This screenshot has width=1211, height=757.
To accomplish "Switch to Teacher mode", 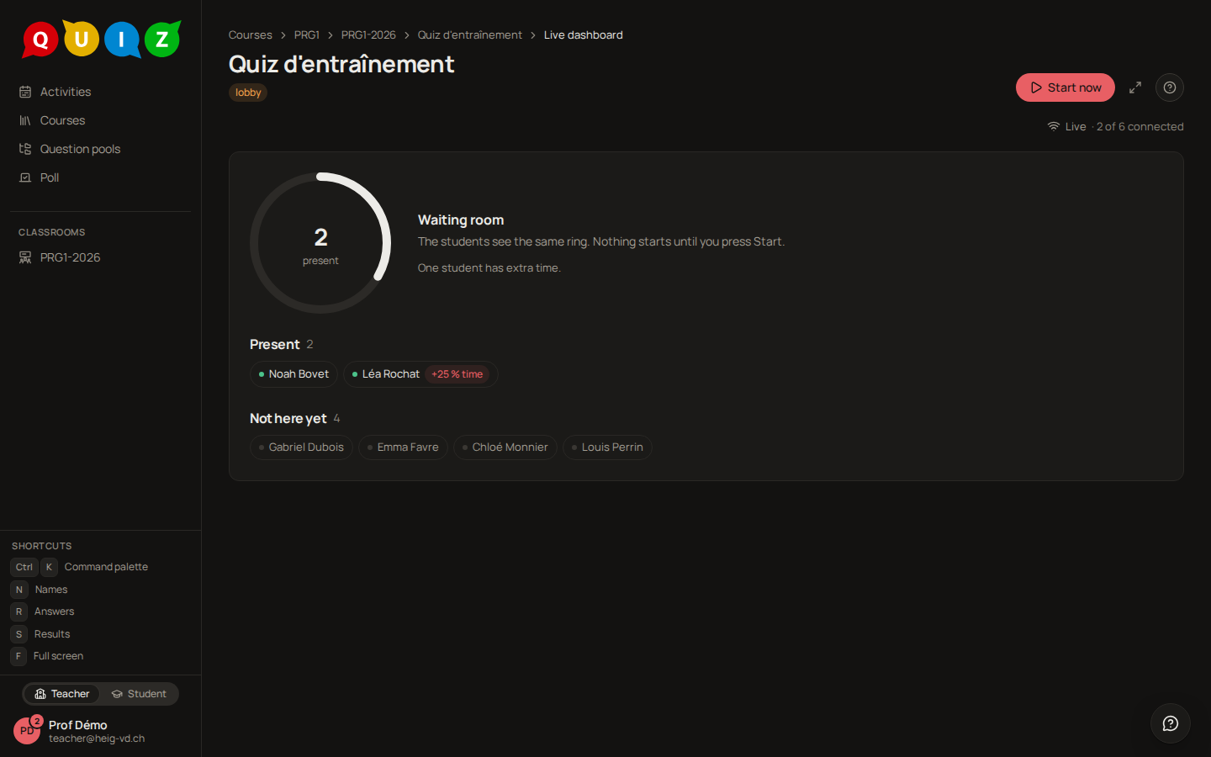I will [61, 694].
